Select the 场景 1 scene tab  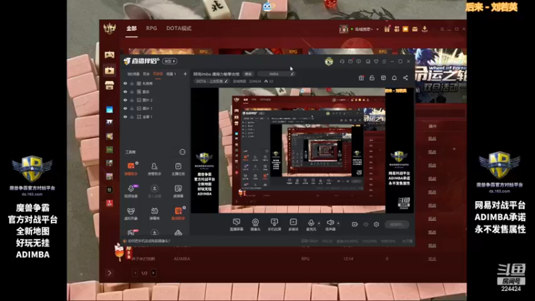(x=171, y=74)
